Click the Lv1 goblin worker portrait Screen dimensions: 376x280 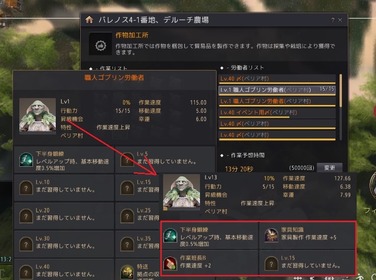point(37,115)
